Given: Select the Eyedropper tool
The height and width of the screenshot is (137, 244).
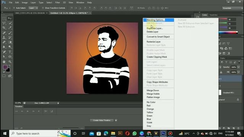Looking at the screenshot, I should click(10, 28).
